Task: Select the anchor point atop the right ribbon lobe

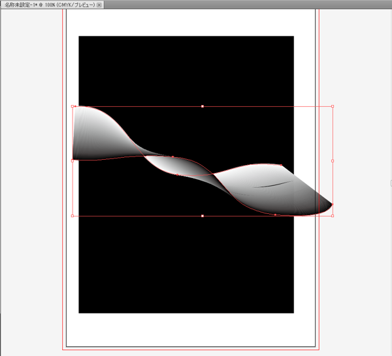Action: (281, 165)
